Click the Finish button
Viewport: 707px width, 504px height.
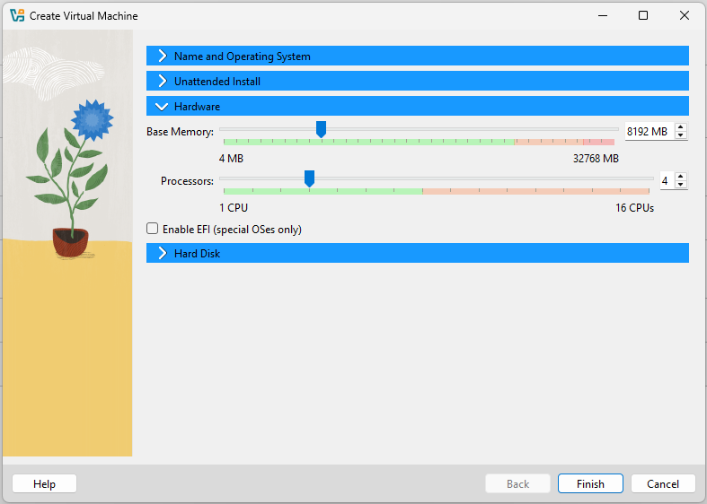[x=590, y=483]
